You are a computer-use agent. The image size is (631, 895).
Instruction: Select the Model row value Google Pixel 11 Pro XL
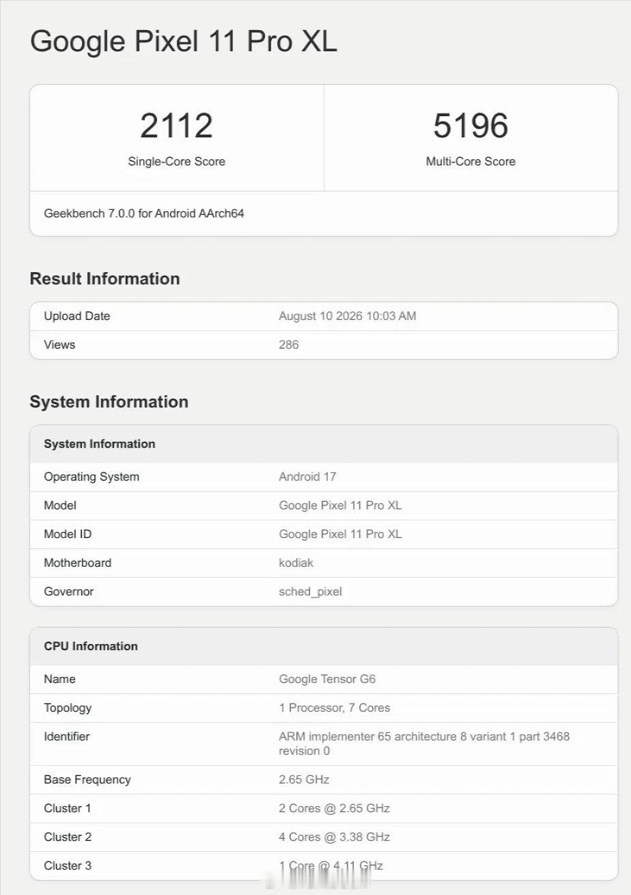coord(340,505)
